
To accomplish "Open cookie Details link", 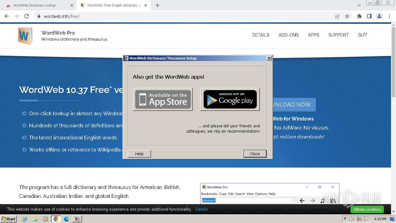I will [x=202, y=209].
